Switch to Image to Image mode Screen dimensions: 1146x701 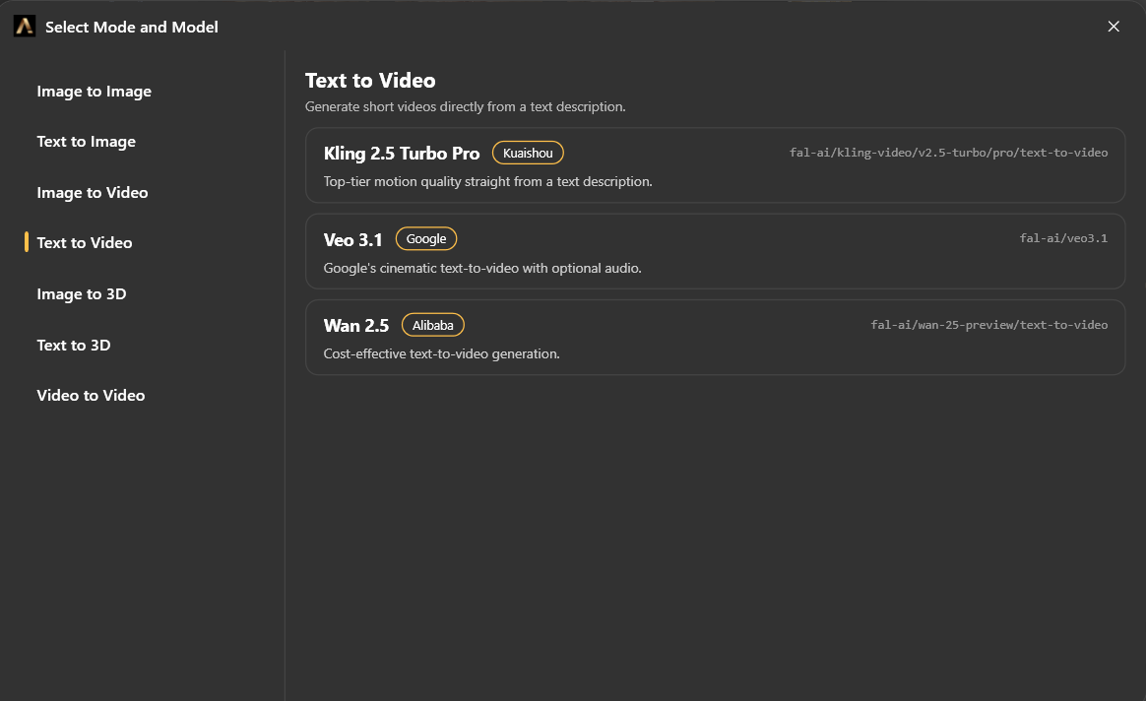pyautogui.click(x=95, y=92)
